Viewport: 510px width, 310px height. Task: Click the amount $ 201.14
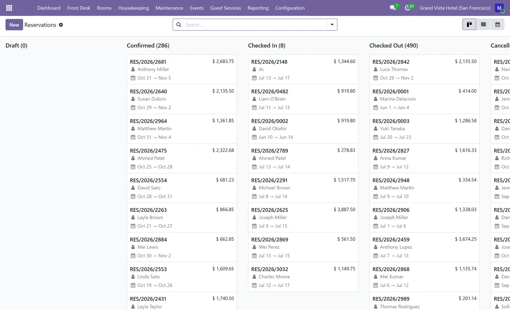467,298
